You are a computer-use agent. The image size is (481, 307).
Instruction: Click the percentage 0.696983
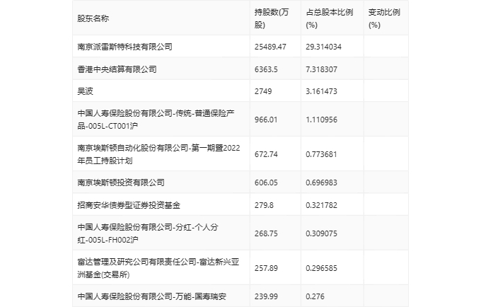321,183
